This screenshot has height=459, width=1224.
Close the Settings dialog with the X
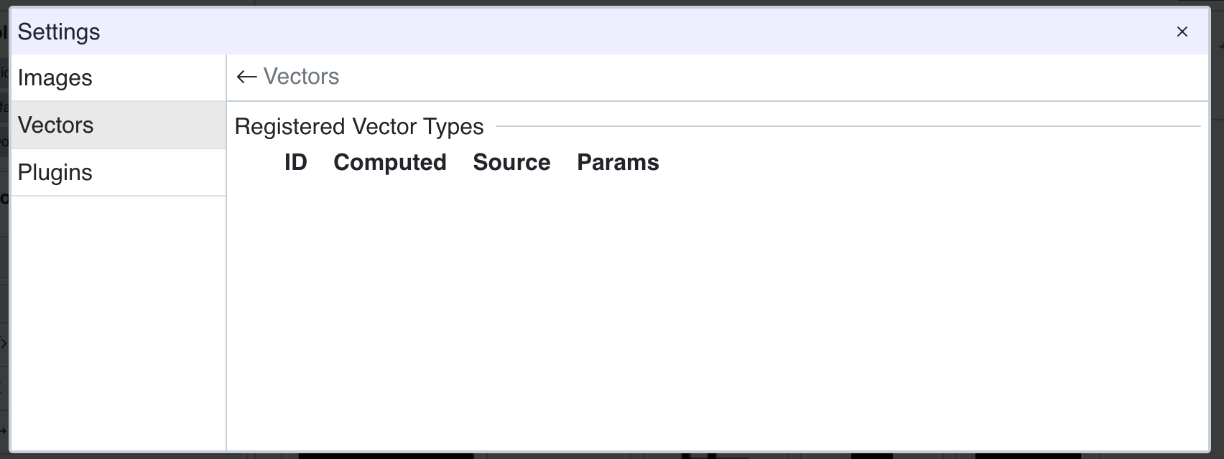(x=1182, y=32)
